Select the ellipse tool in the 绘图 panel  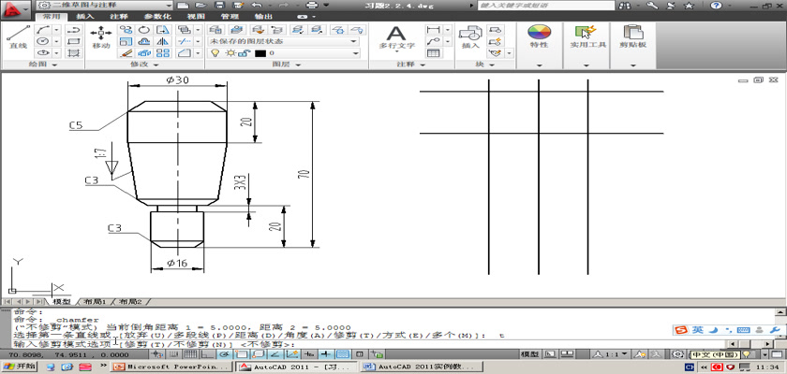point(44,52)
